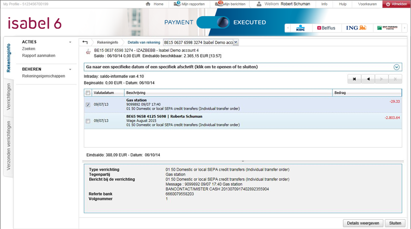Screen dimensions: 411x229
Task: Uncheck the Gas station transaction checkbox
Action: [88, 105]
